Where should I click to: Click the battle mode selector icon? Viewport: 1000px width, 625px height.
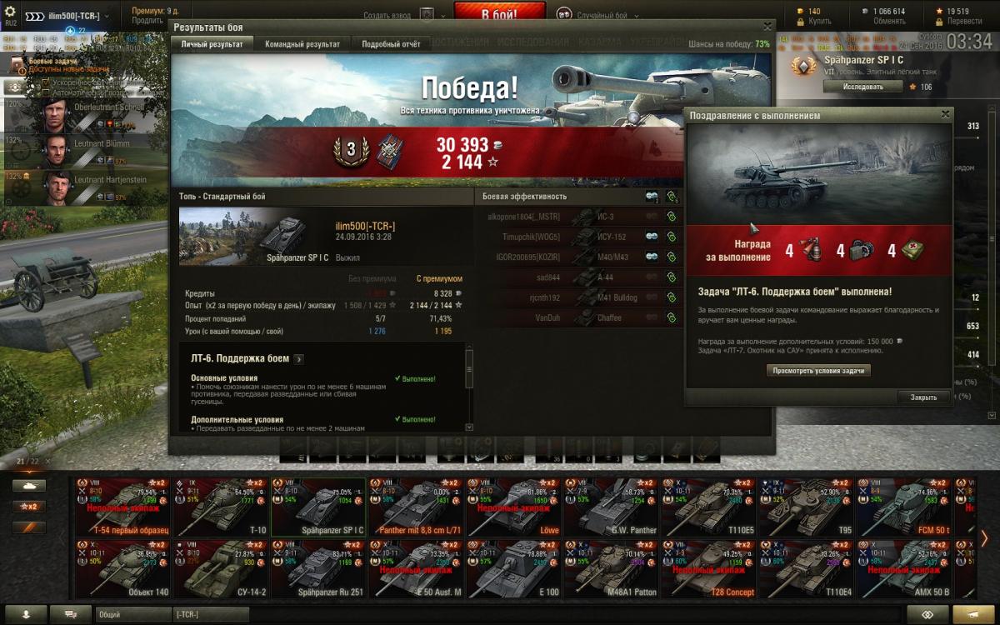563,14
